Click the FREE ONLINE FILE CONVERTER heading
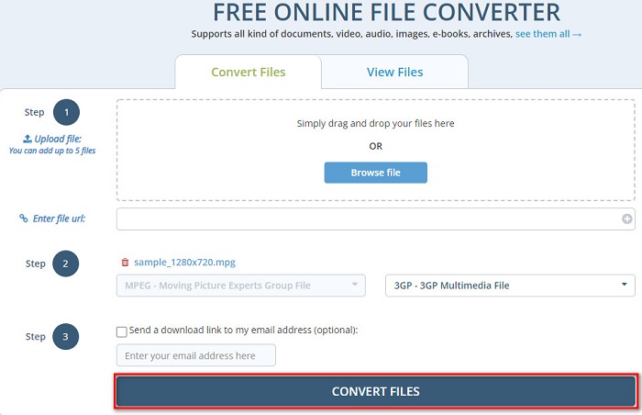The width and height of the screenshot is (642, 415). [386, 12]
